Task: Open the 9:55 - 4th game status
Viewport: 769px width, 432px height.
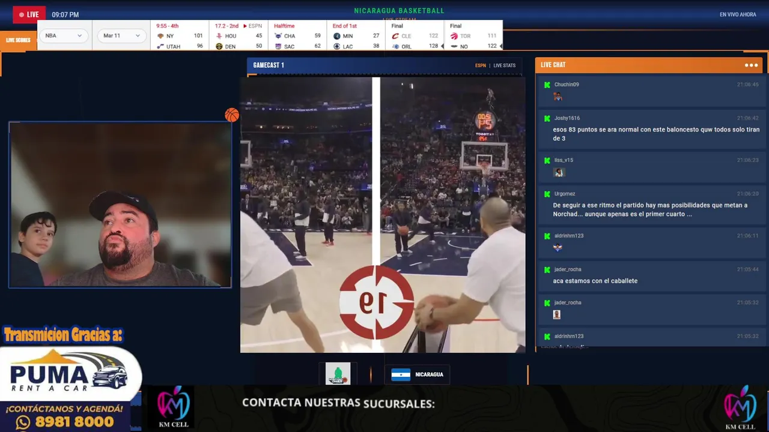Action: 168,26
